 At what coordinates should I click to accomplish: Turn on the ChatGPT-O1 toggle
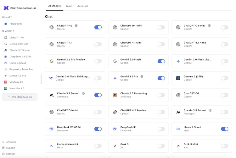click(x=225, y=95)
